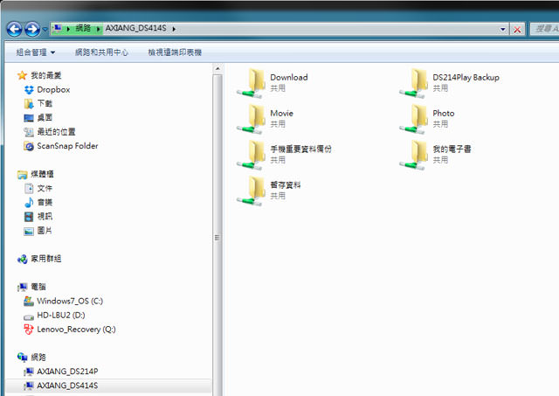Select the DS214Play Backup folder icon
The height and width of the screenshot is (396, 559).
(x=414, y=83)
